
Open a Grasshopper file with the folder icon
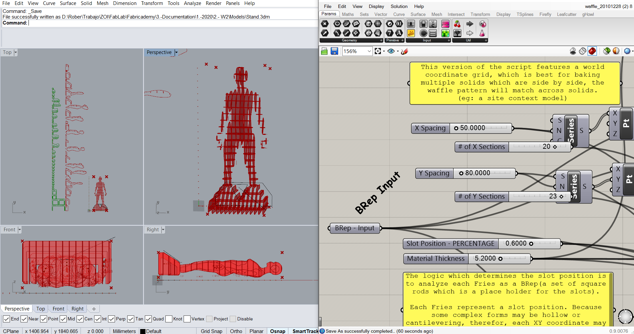click(x=324, y=51)
